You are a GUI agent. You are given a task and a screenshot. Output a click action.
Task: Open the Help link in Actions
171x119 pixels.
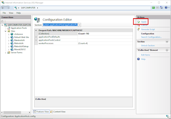pyautogui.click(x=143, y=59)
